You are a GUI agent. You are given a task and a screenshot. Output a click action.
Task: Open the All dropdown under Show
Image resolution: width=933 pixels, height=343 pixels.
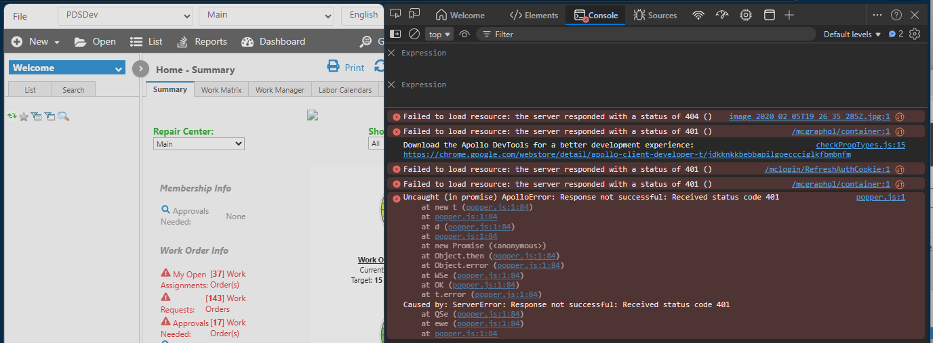(x=375, y=144)
